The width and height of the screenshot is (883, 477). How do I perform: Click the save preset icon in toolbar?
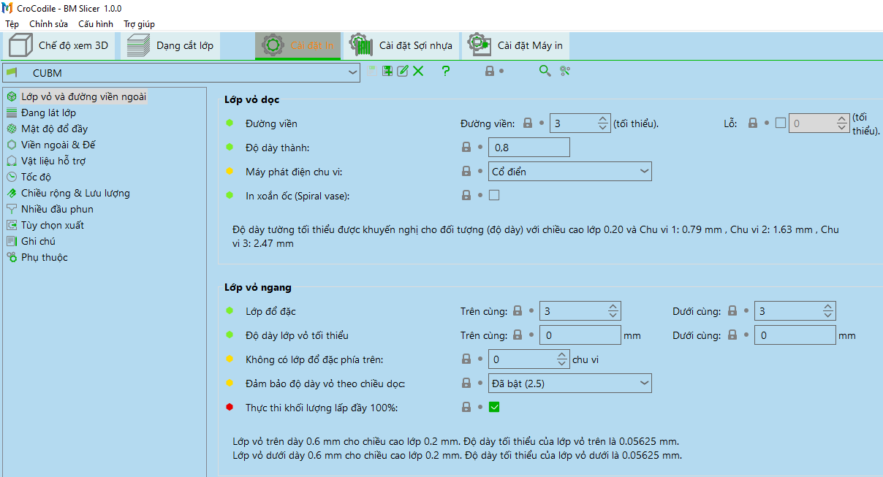click(x=387, y=71)
